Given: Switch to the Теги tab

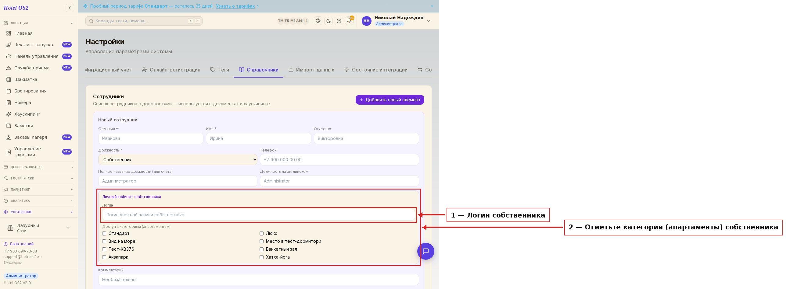Looking at the screenshot, I should 220,70.
